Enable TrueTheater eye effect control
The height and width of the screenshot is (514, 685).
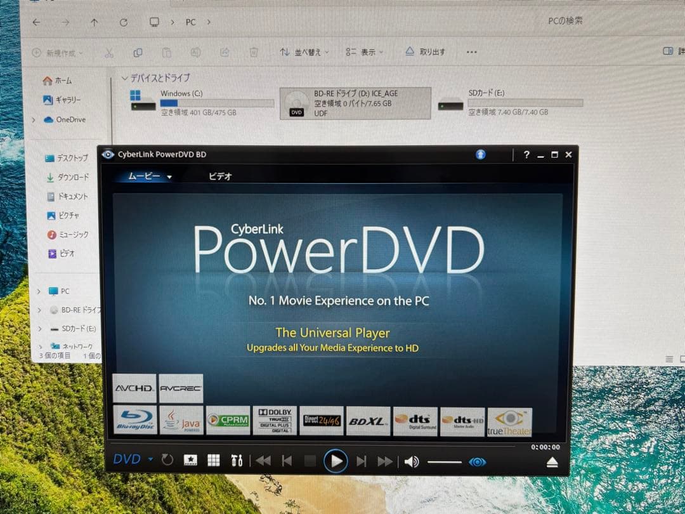point(478,463)
